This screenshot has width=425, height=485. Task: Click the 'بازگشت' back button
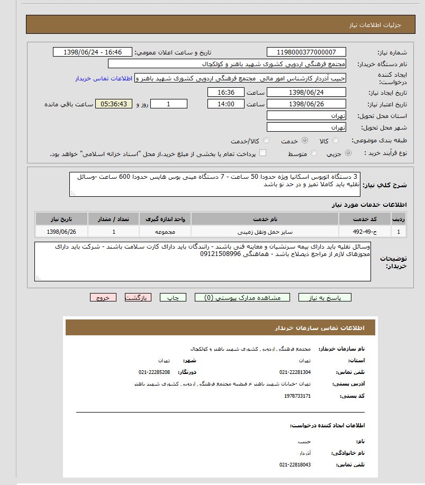[x=138, y=298]
